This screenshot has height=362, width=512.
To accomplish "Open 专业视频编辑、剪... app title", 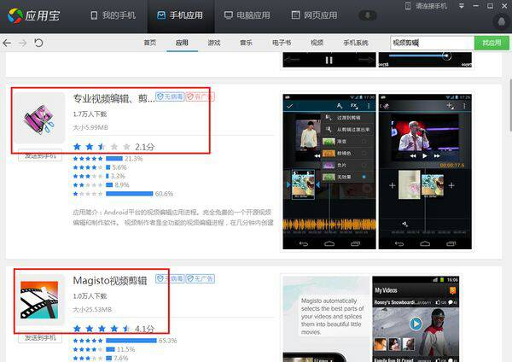I will (x=113, y=98).
